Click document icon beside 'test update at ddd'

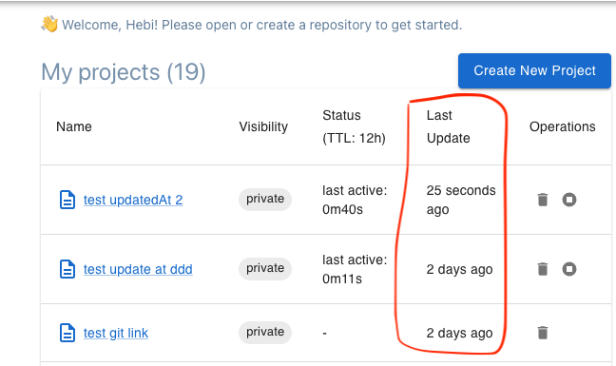(x=67, y=269)
